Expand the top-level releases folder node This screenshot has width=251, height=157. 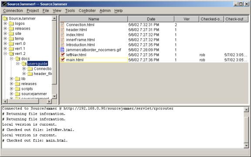pyautogui.click(x=5, y=28)
